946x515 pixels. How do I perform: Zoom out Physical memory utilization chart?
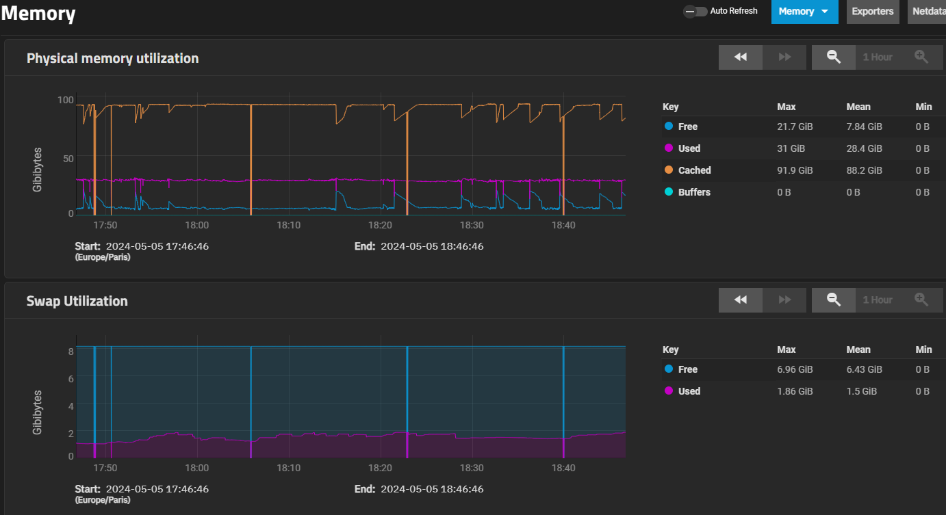click(834, 57)
